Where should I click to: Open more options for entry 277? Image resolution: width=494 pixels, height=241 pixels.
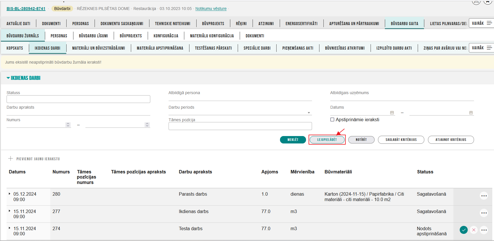[484, 213]
